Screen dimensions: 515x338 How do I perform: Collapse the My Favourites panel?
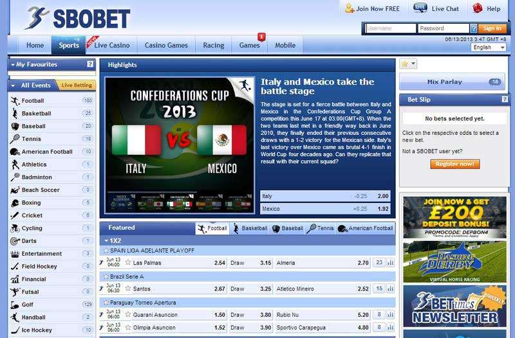click(13, 65)
